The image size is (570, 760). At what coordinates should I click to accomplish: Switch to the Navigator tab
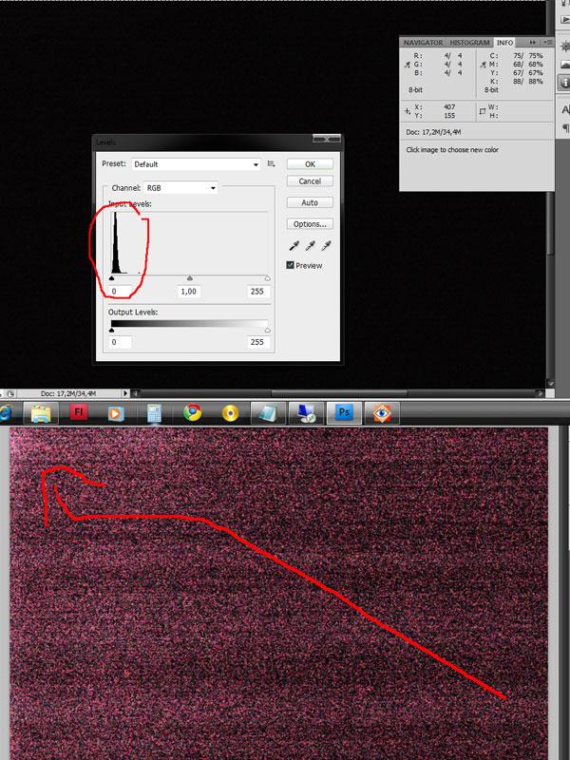[x=423, y=43]
